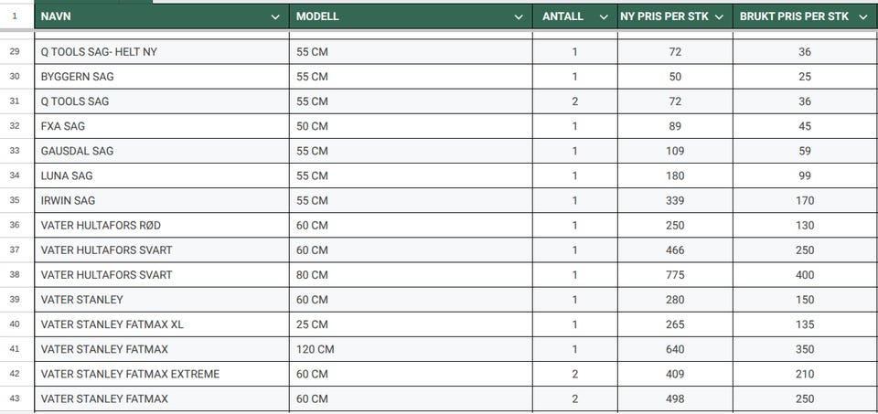
Task: Select the GAUSDAL SAG cell
Action: (x=162, y=151)
